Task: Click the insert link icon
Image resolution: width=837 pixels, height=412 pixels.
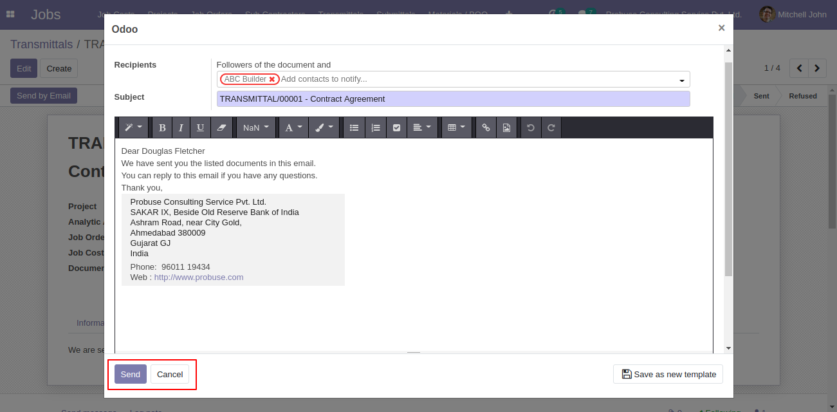Action: [x=486, y=127]
